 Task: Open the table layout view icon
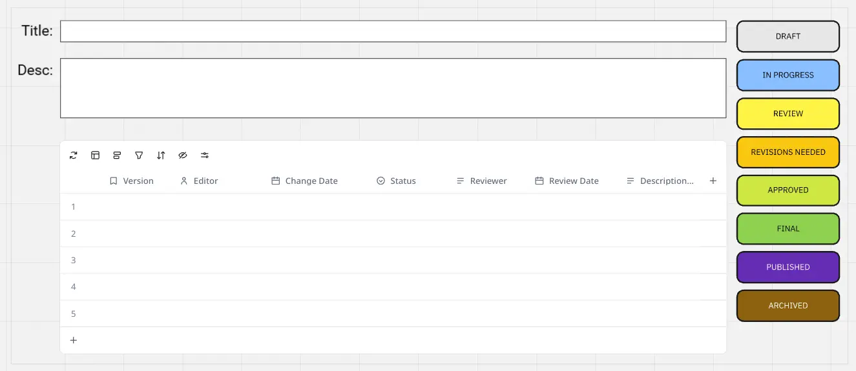click(96, 155)
